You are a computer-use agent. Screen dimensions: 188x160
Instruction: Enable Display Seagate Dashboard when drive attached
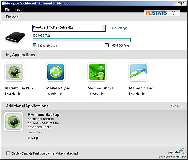(8, 153)
